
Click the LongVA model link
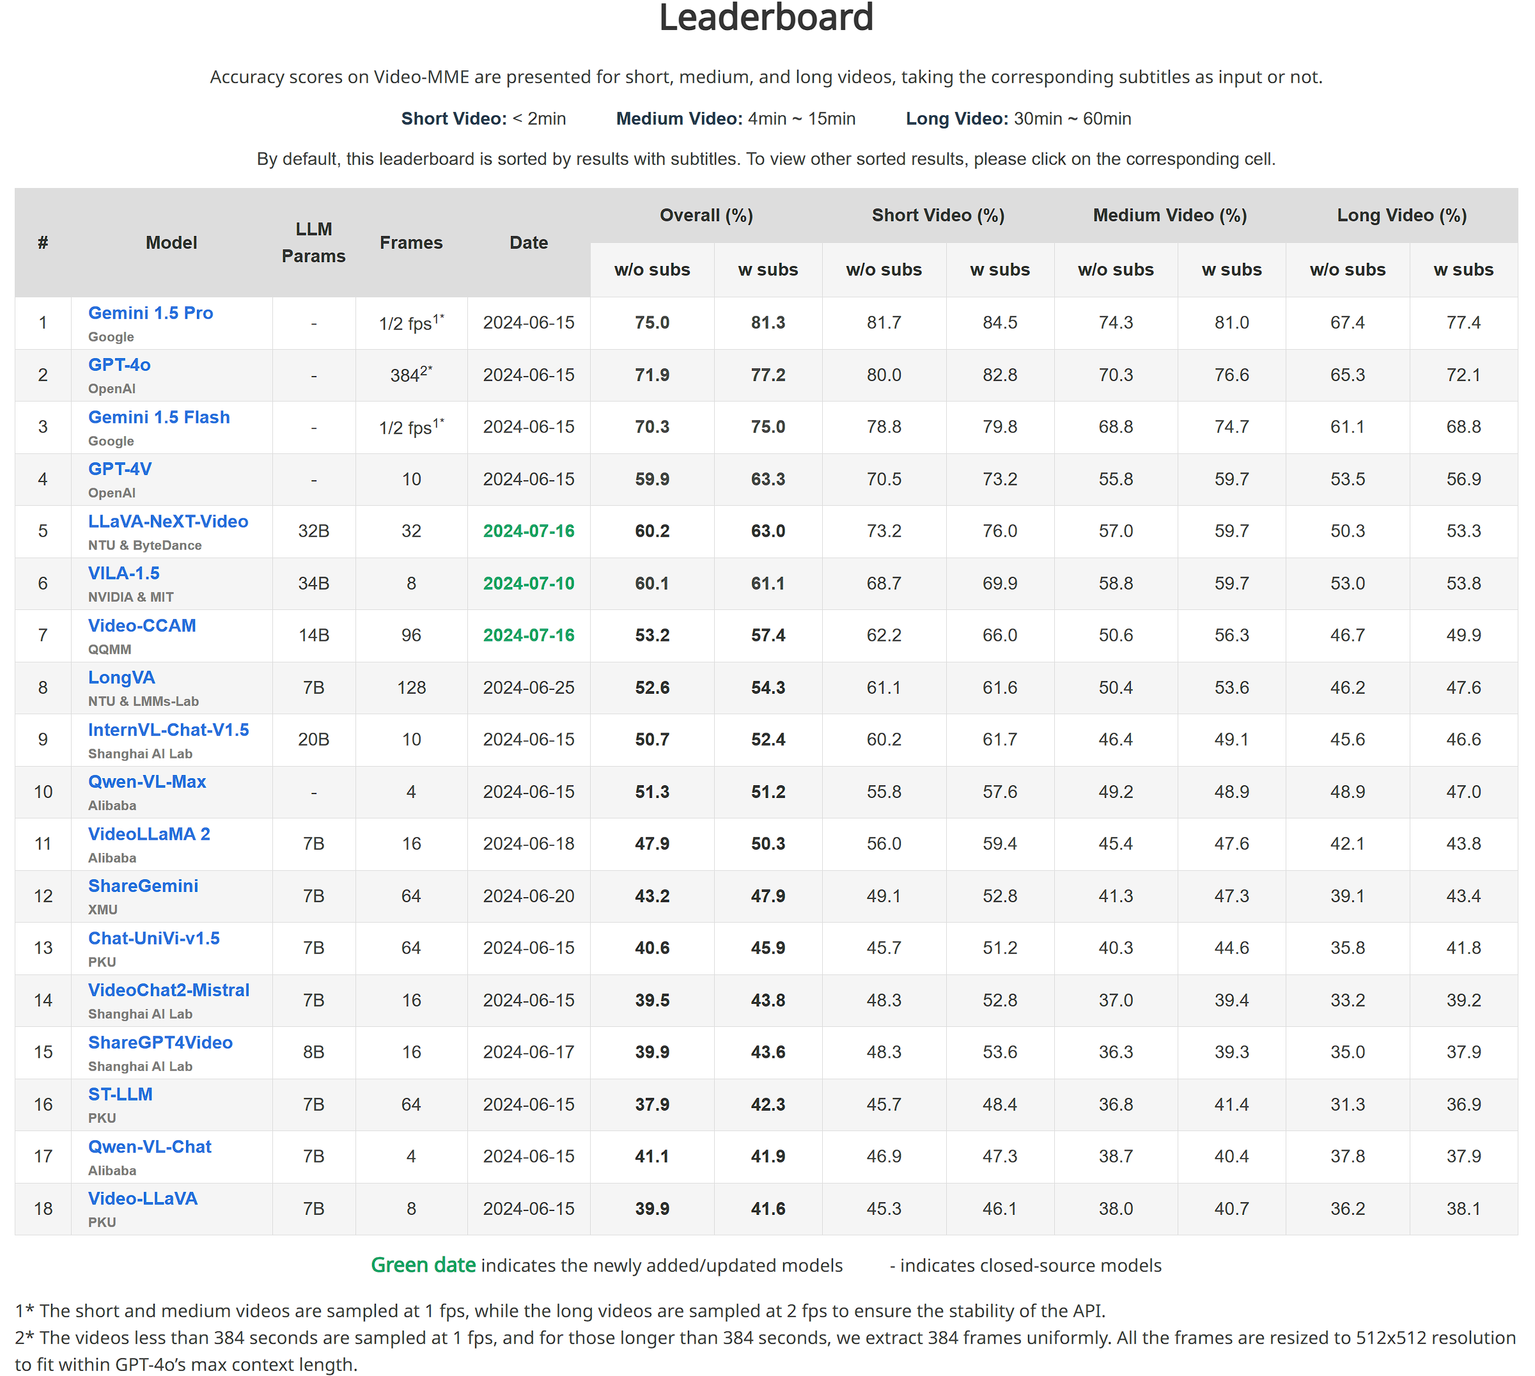point(121,678)
